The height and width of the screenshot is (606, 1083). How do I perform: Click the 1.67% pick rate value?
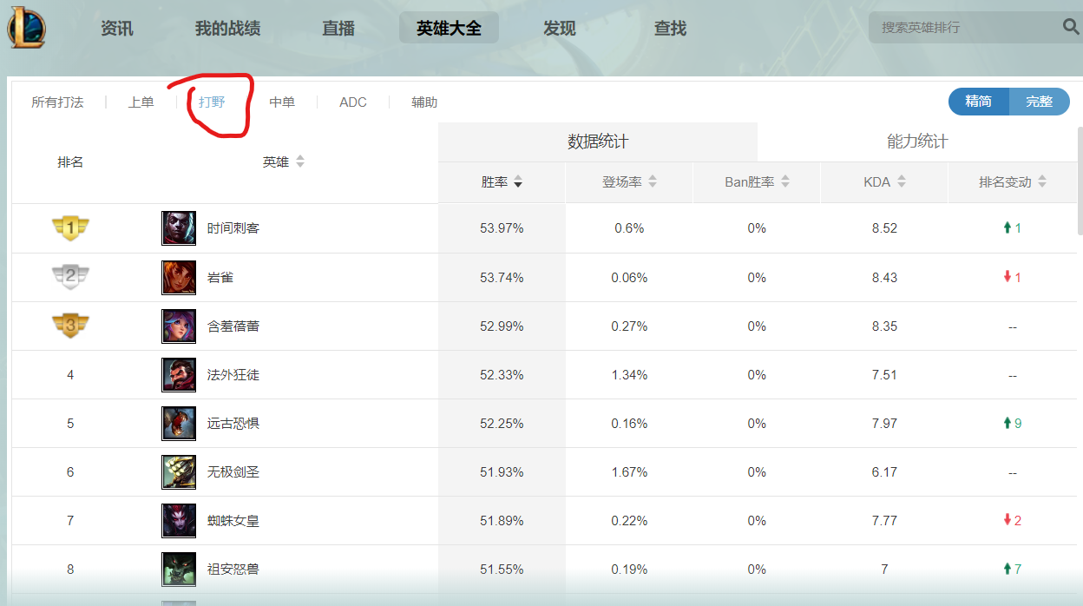click(629, 472)
